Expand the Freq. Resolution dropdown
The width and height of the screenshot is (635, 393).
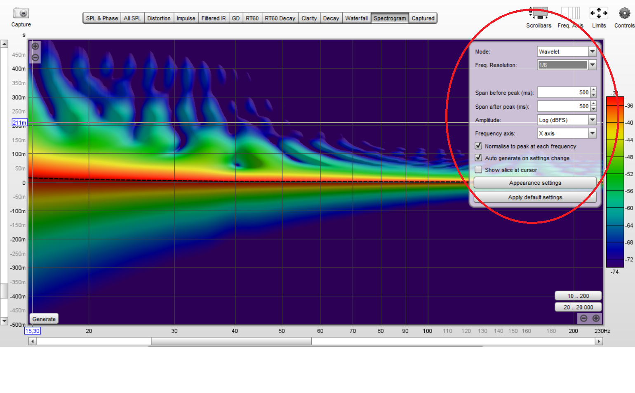point(592,65)
